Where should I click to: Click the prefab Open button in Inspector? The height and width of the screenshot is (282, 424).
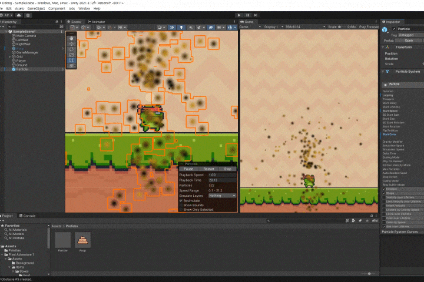(x=409, y=41)
